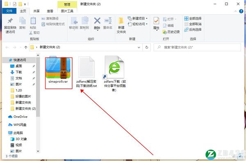Click the search box for 新建文件夹 (2)
This screenshot has height=161, width=246.
[x=197, y=47]
